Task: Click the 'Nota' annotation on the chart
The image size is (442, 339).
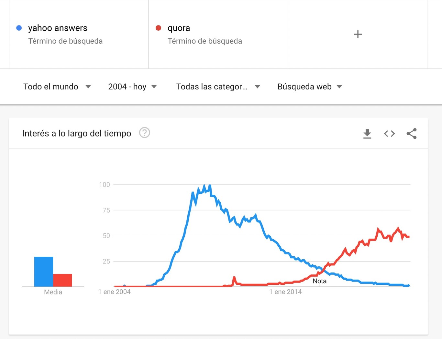Action: (x=319, y=281)
